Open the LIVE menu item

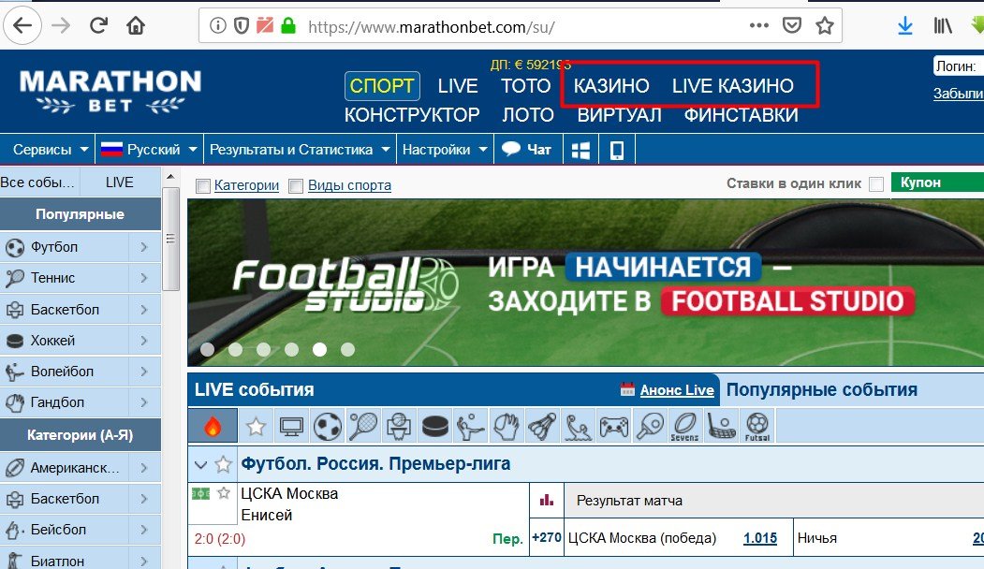tap(458, 86)
